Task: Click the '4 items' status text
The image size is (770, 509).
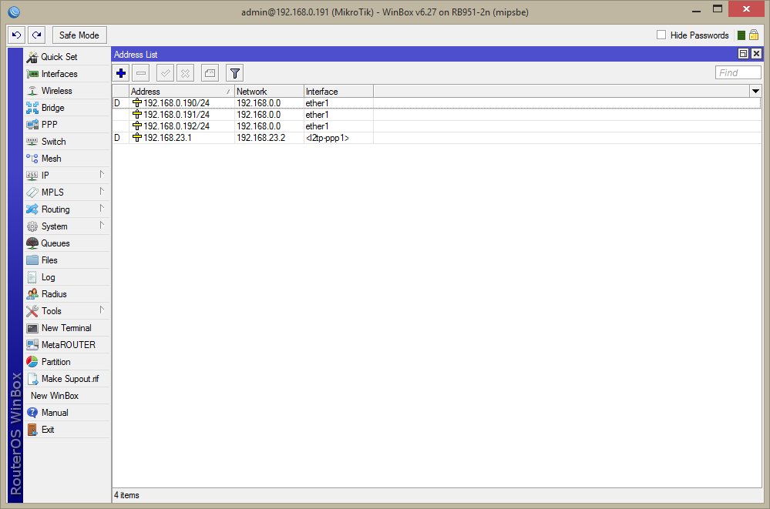Action: pos(126,495)
